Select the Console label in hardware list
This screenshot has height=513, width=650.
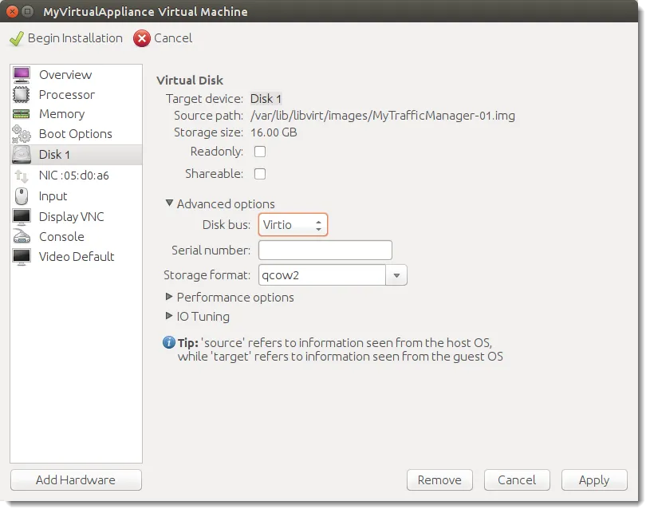click(61, 236)
